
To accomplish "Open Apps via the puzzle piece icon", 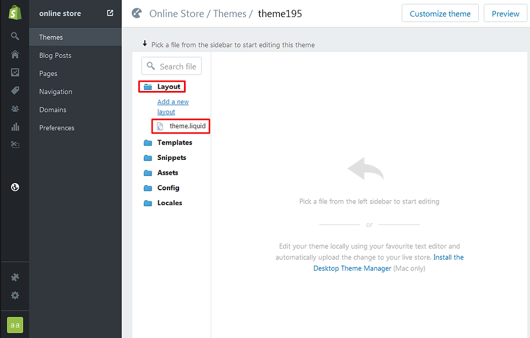I will (x=15, y=277).
